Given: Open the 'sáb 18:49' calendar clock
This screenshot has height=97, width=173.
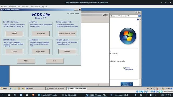Looking at the screenshot, I should pyautogui.click(x=165, y=95).
